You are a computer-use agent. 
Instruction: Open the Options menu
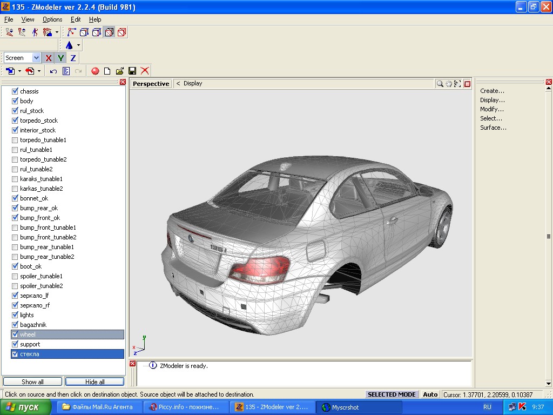coord(52,19)
